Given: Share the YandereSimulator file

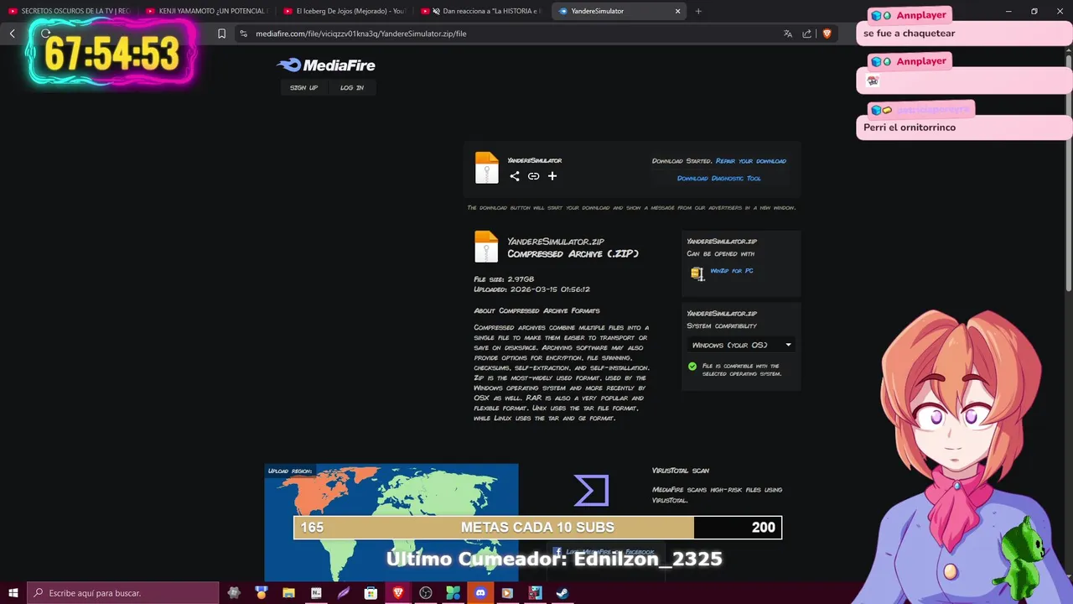Looking at the screenshot, I should click(515, 176).
